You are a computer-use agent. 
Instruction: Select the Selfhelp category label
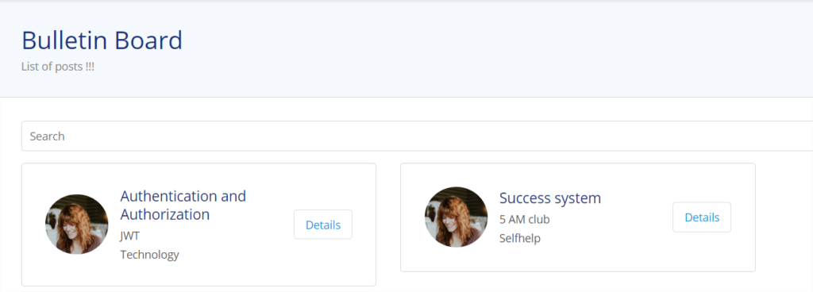coord(520,238)
